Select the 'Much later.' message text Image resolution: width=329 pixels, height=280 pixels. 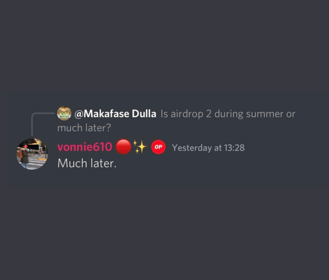(87, 163)
